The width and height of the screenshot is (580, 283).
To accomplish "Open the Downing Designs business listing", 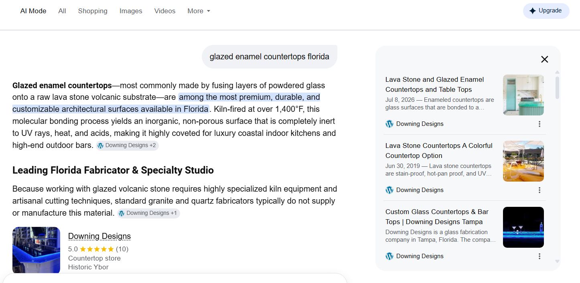I will click(99, 236).
